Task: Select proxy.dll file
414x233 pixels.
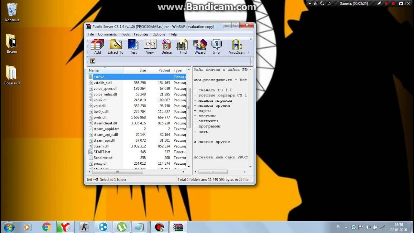Action: (137, 164)
